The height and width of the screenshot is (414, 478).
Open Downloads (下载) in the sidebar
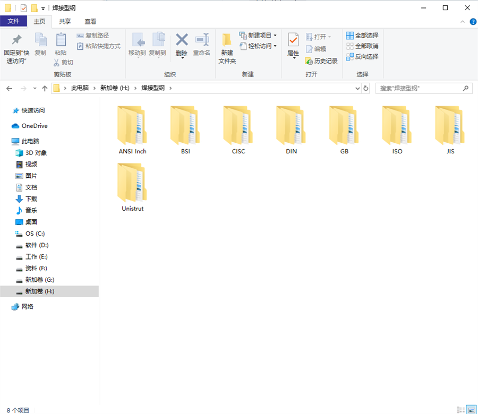click(27, 199)
